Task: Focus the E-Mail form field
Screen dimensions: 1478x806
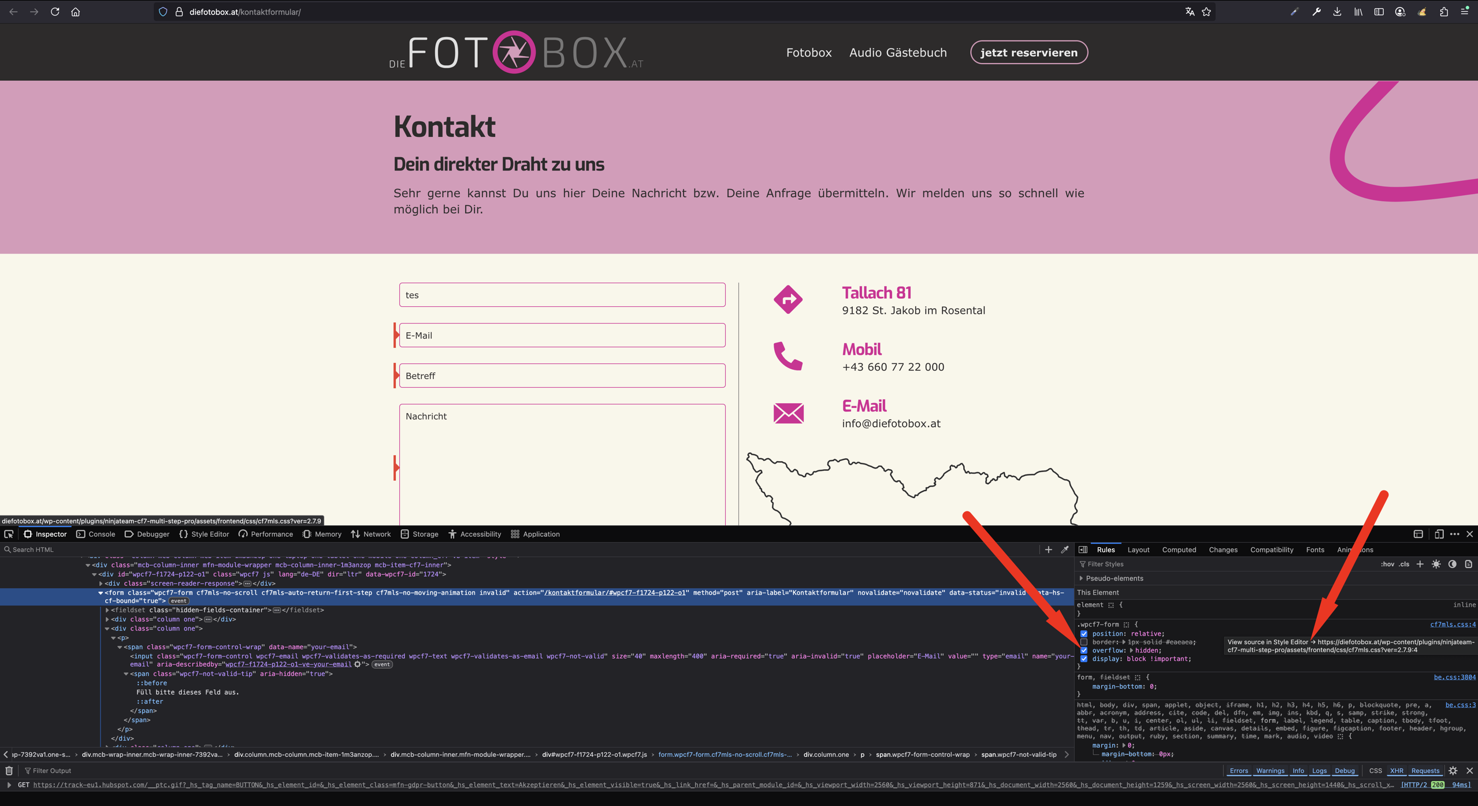Action: tap(562, 335)
